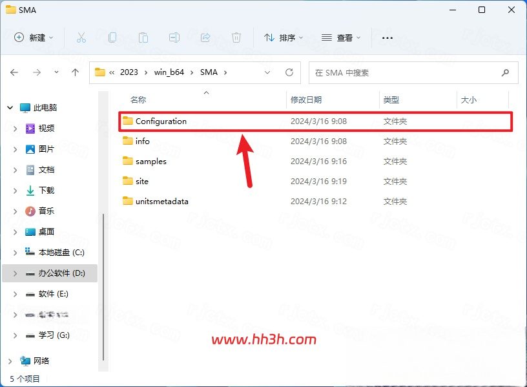Click date 2024/3/16 9:16 of samples
This screenshot has height=387, width=527.
(x=318, y=162)
